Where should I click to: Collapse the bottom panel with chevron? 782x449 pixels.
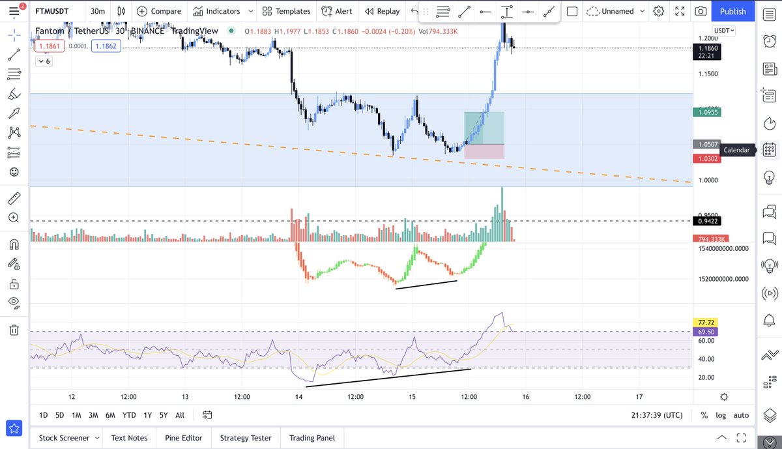click(x=722, y=438)
